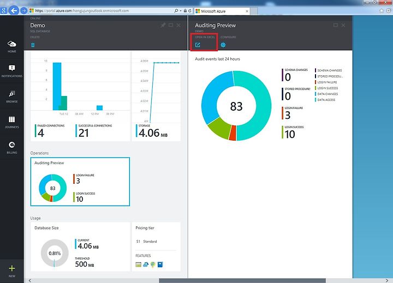393x283 pixels.
Task: Click the Login Failure count 3 in audit blade
Action: click(x=288, y=115)
